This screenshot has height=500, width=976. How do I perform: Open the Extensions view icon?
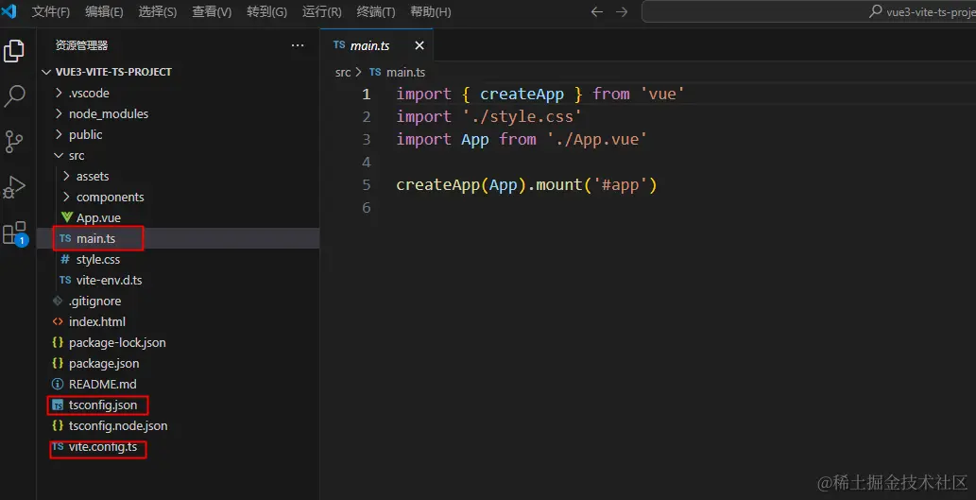pyautogui.click(x=15, y=233)
